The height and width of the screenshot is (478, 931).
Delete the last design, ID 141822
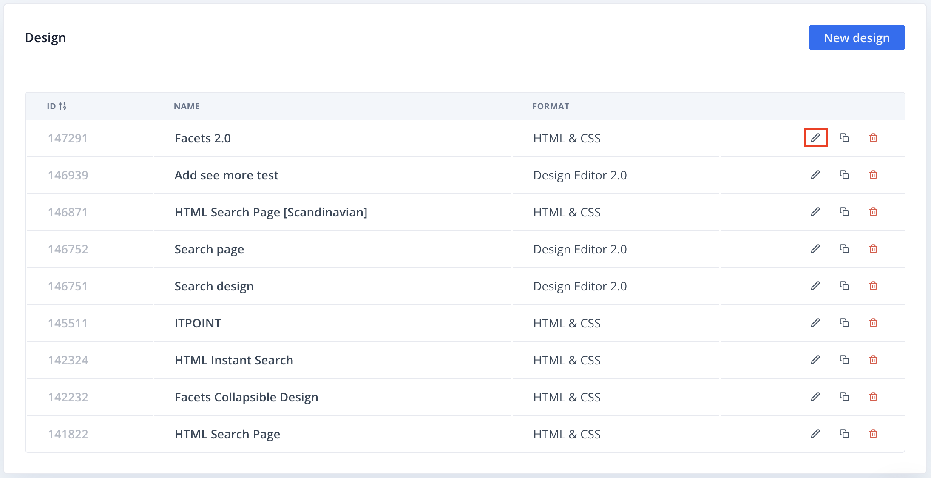873,434
